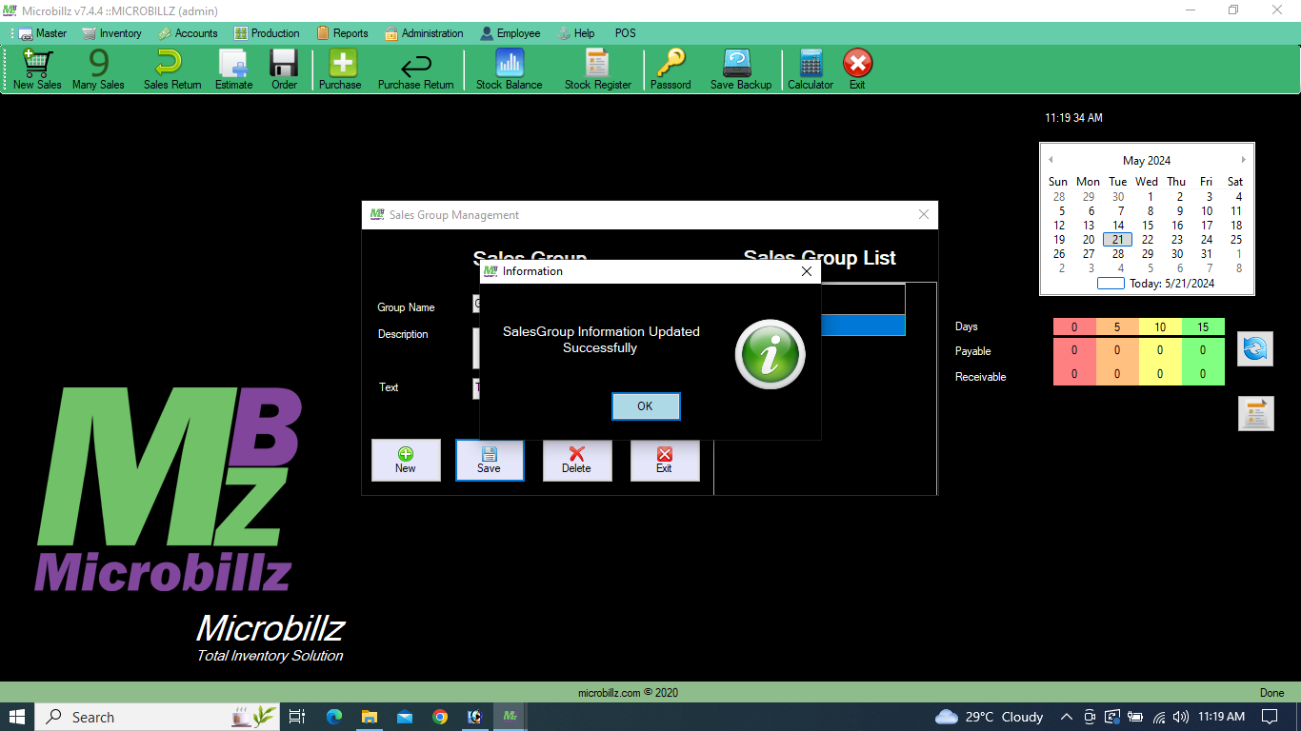
Task: Open the Reports menu
Action: point(342,33)
